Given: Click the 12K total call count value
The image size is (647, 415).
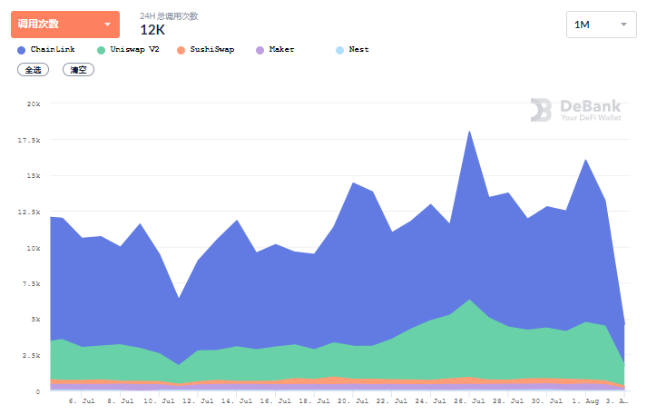Looking at the screenshot, I should pos(152,30).
